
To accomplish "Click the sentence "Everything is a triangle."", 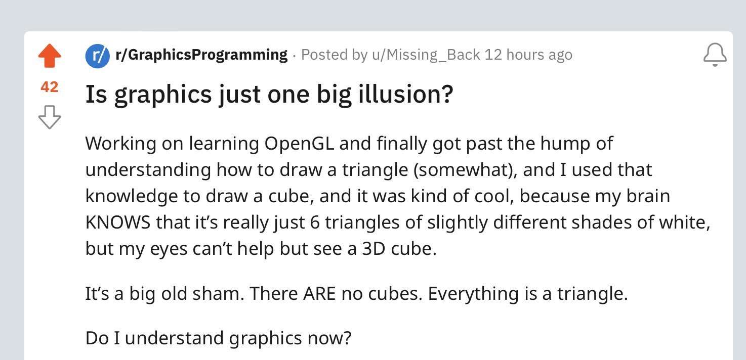I will [x=528, y=294].
